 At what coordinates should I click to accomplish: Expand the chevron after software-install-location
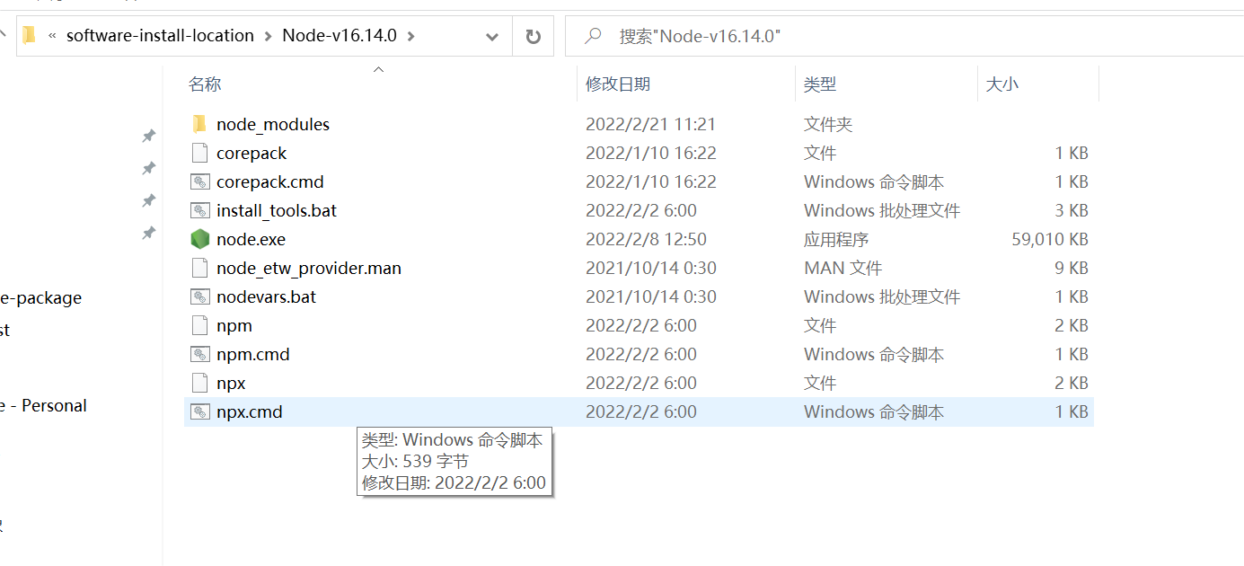click(269, 35)
